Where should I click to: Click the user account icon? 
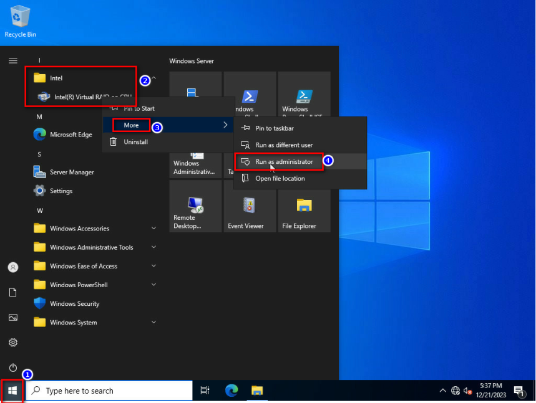click(13, 267)
